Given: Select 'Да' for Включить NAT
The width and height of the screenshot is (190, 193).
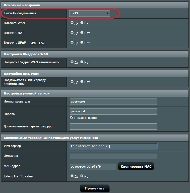Looking at the screenshot, I should pyautogui.click(x=72, y=32).
